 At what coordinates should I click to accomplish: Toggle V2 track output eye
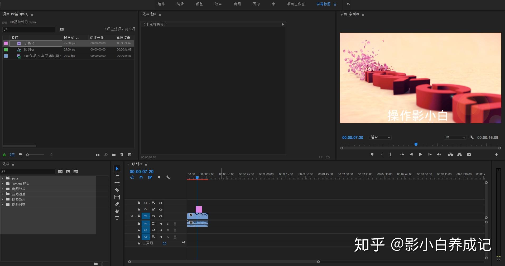(x=161, y=209)
